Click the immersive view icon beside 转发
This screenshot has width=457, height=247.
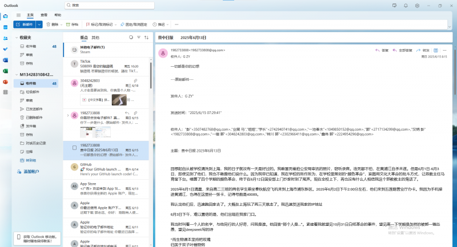(436, 50)
